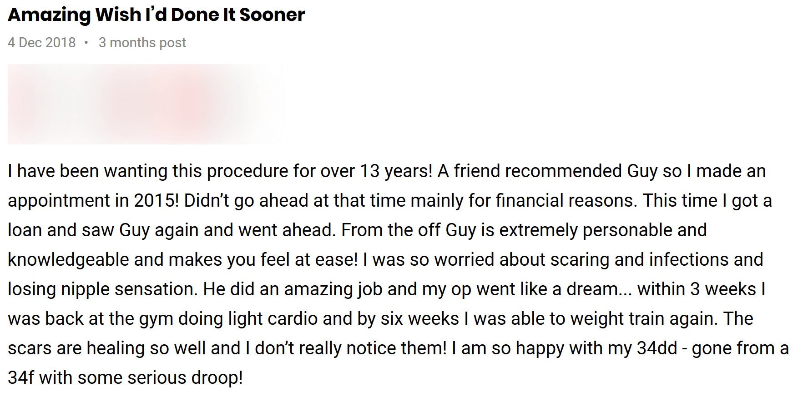Click the word 'infections' in the review

[x=689, y=260]
